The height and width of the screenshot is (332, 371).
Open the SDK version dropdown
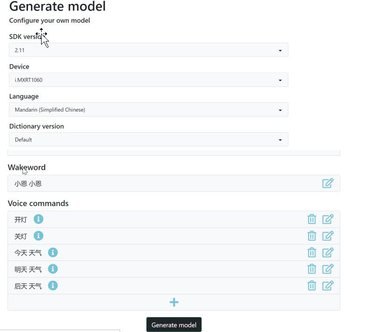(x=148, y=50)
